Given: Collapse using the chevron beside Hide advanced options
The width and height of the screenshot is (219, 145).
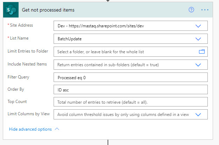Looking at the screenshot, I should click(57, 129).
